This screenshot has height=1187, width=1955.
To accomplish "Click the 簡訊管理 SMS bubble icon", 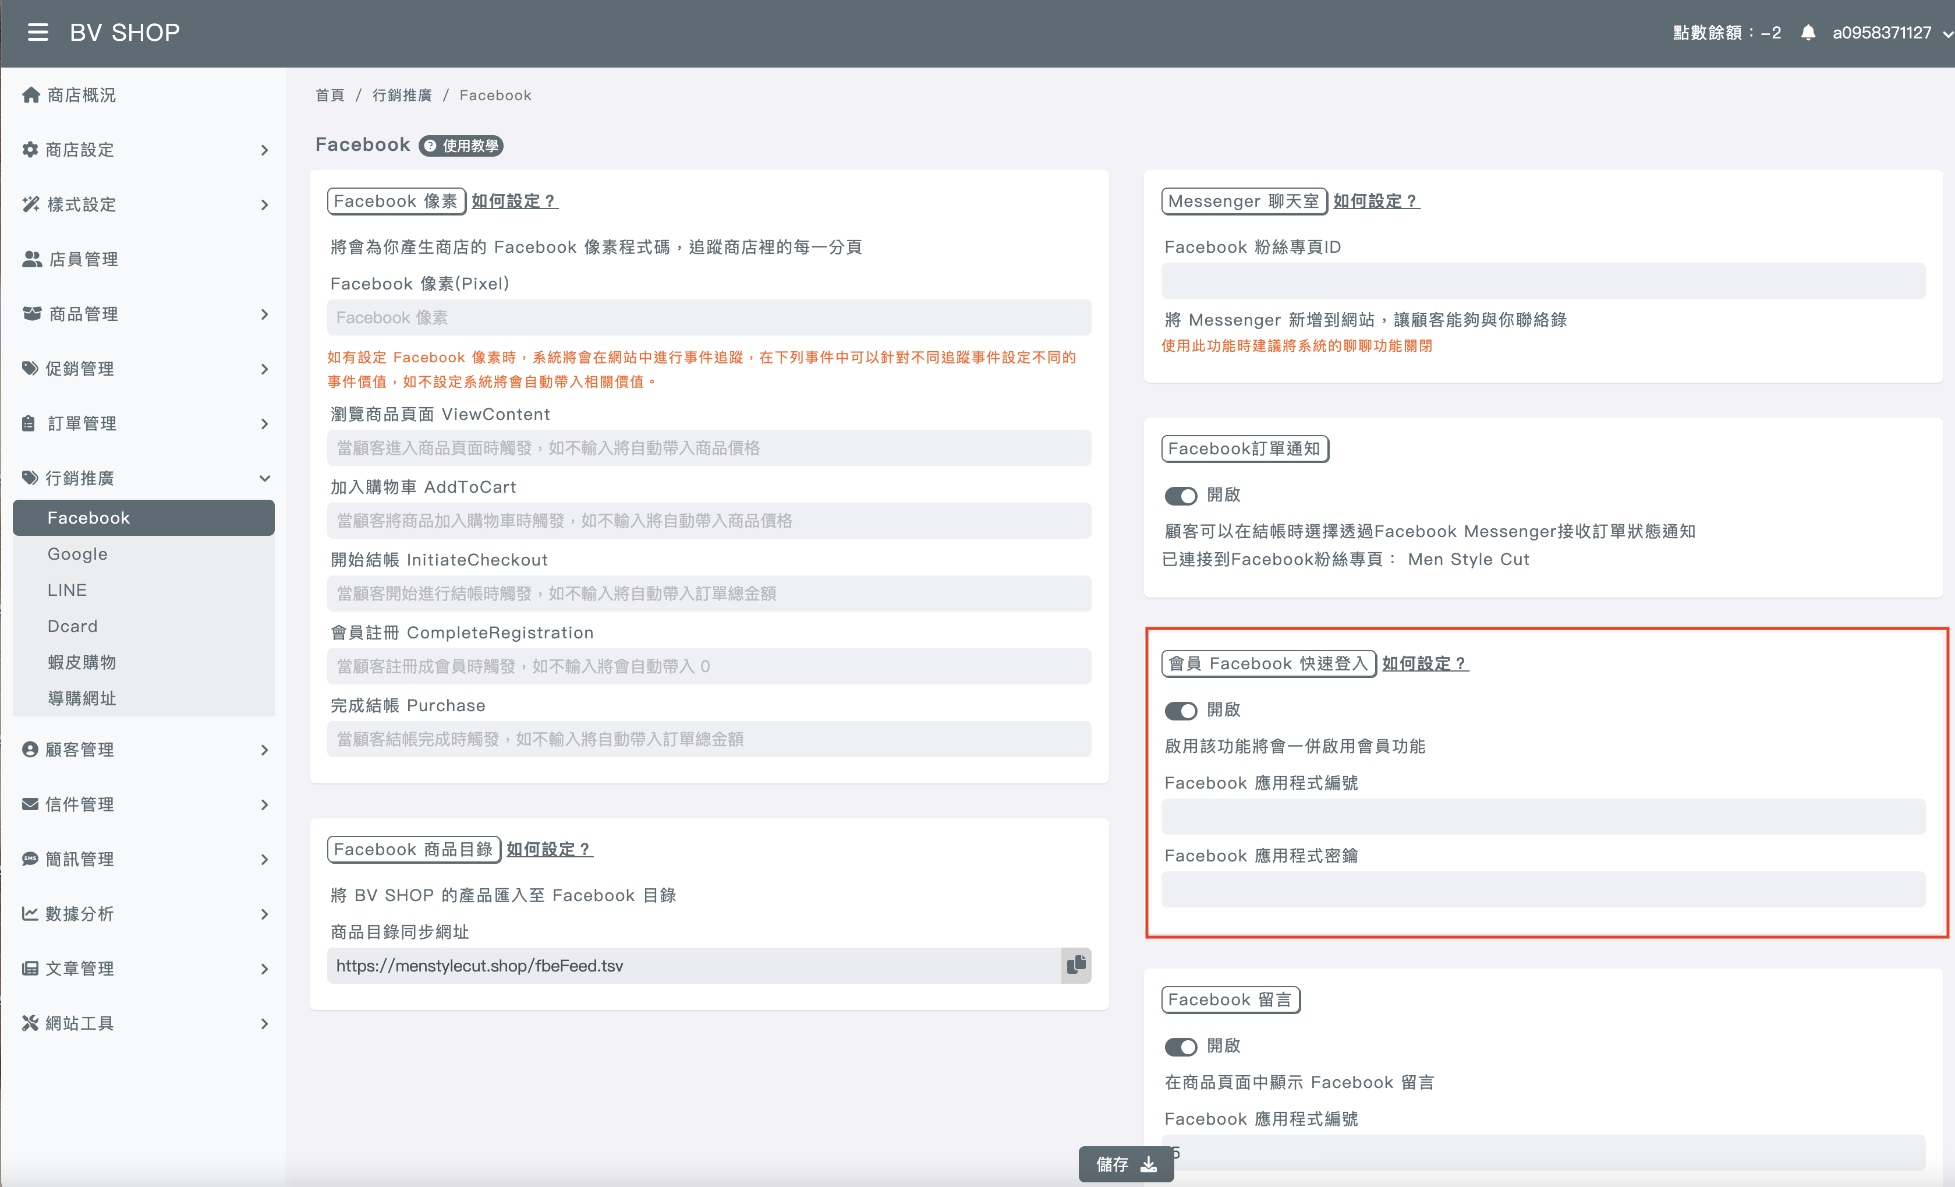I will click(30, 859).
